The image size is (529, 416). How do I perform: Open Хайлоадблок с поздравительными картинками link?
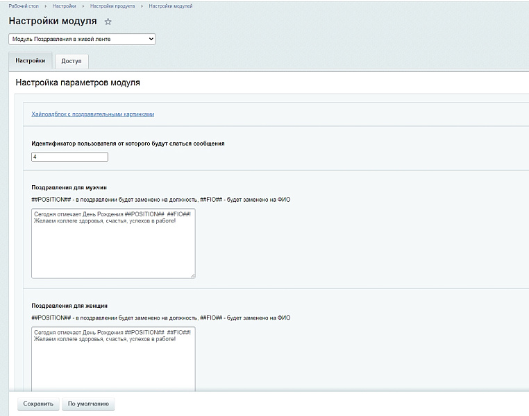92,114
